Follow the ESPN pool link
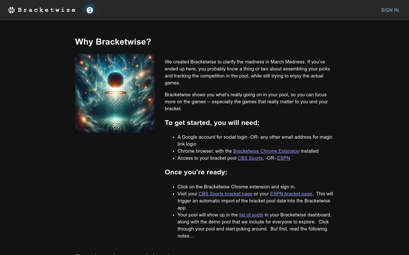Screen dimensions: 409x255 283,158
